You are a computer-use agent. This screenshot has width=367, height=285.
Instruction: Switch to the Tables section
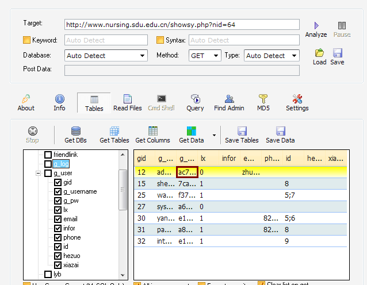pyautogui.click(x=94, y=103)
